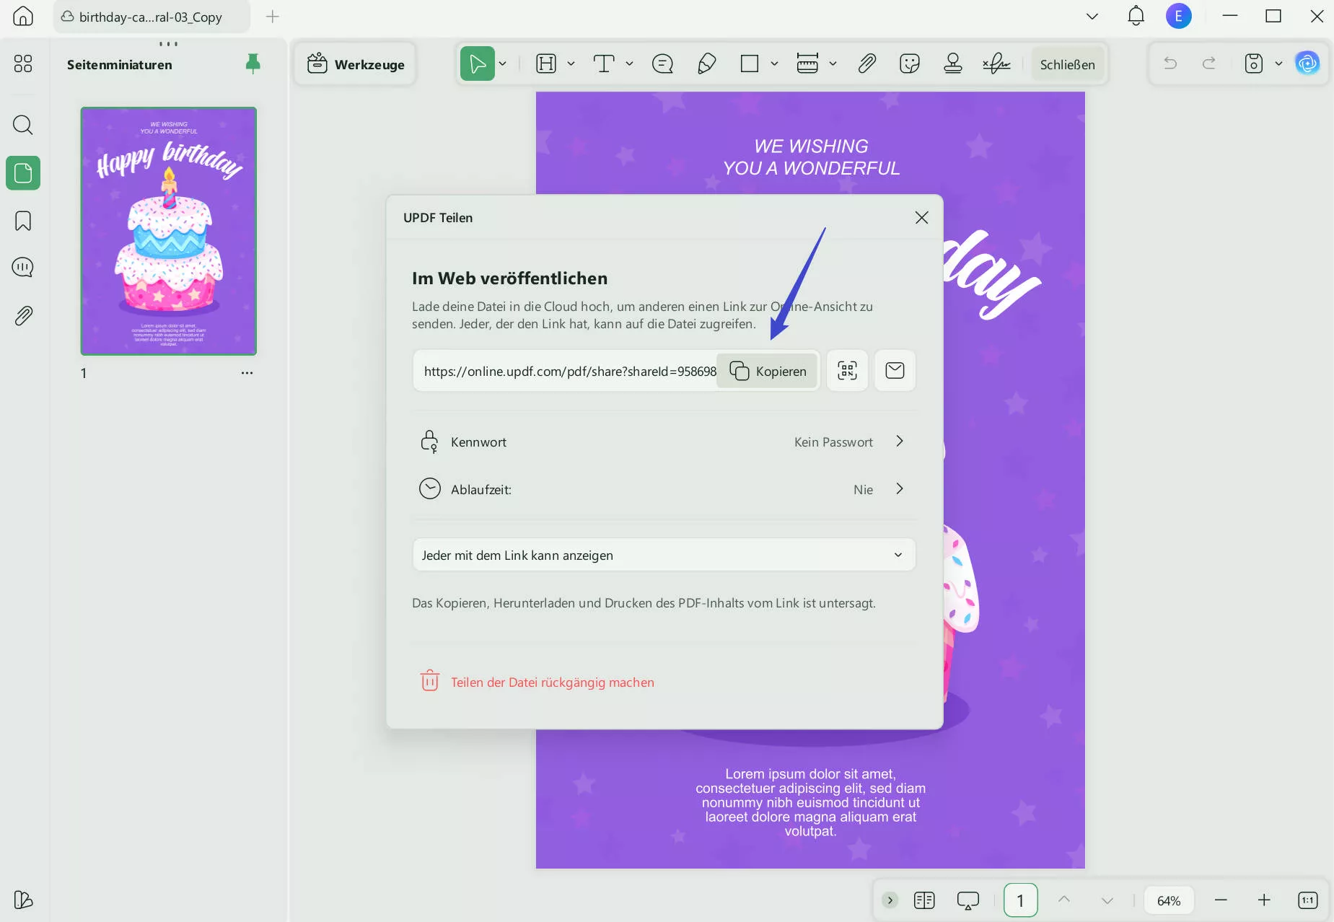Screen dimensions: 1334x922
Task: Click 'Teilen der Datei rückgängig machen'
Action: coord(552,682)
